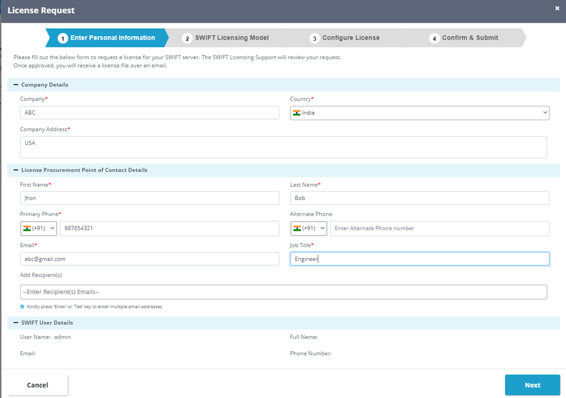Click the 'User Name: admin' text

(45, 337)
